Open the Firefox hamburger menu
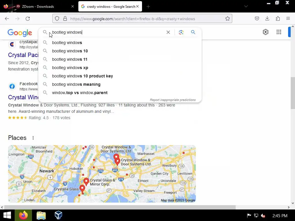The width and height of the screenshot is (295, 221). coord(288,19)
